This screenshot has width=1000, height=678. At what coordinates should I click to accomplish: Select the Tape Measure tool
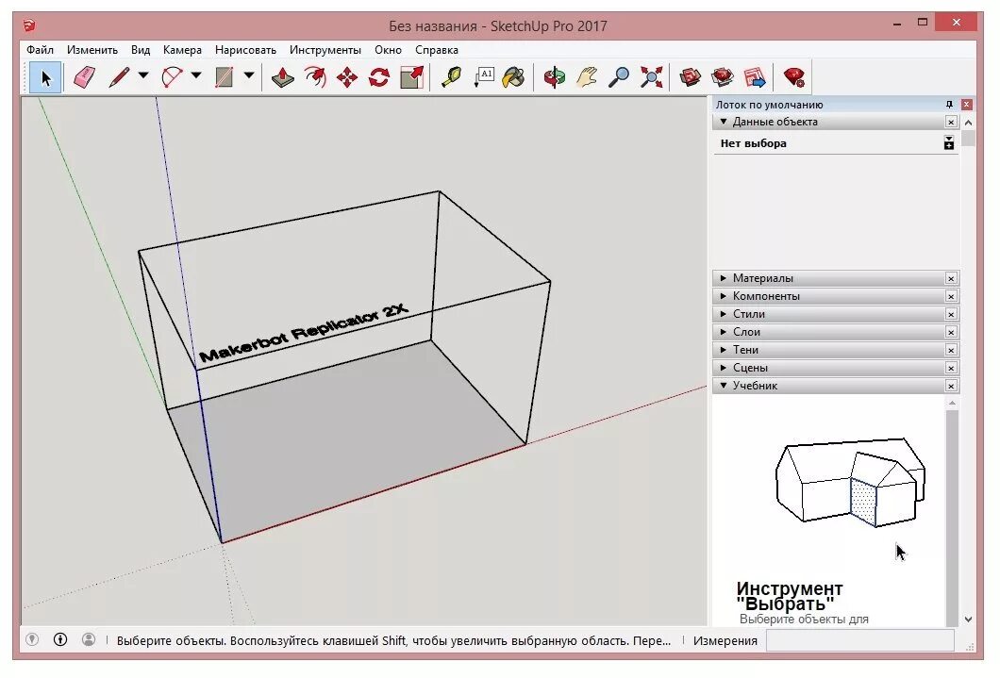[x=452, y=77]
